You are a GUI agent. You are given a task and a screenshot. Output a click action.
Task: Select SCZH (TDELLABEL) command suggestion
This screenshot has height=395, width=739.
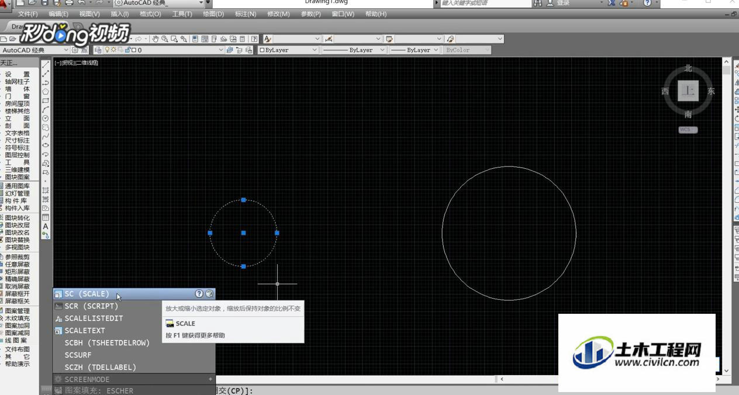[x=134, y=368]
